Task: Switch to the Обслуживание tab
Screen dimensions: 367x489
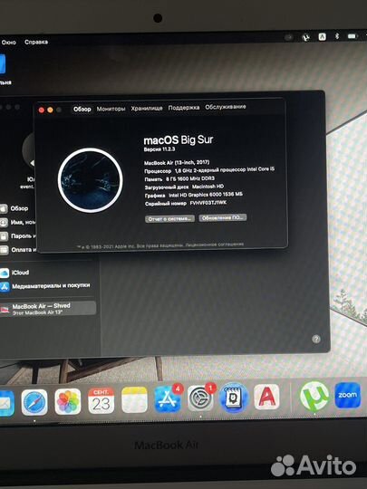Action: point(226,107)
